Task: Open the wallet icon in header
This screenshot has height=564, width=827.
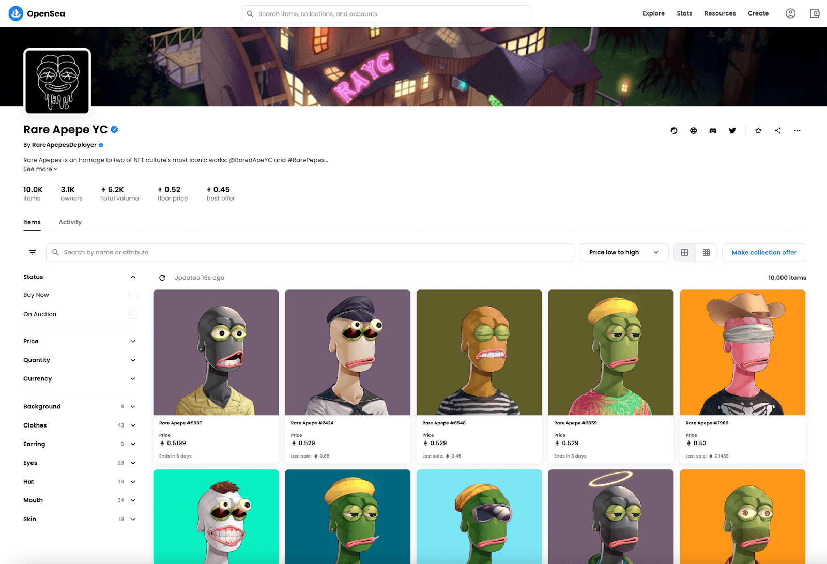Action: [815, 13]
